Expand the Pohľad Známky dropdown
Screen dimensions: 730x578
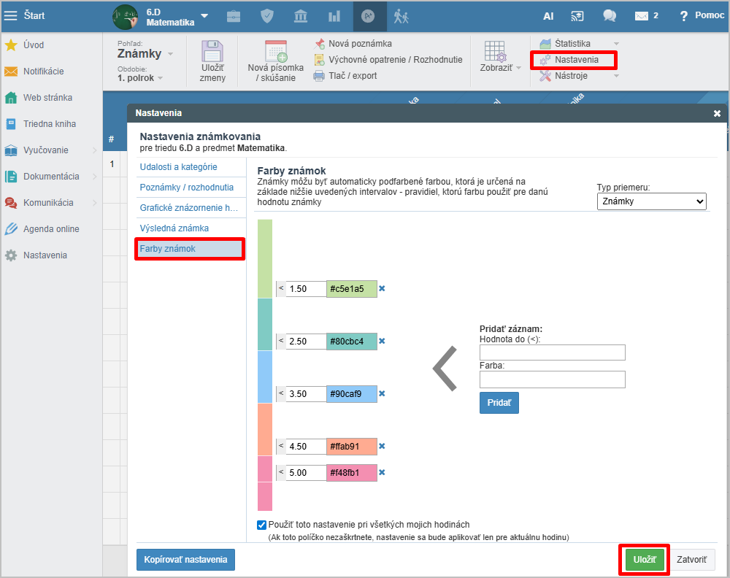[145, 54]
